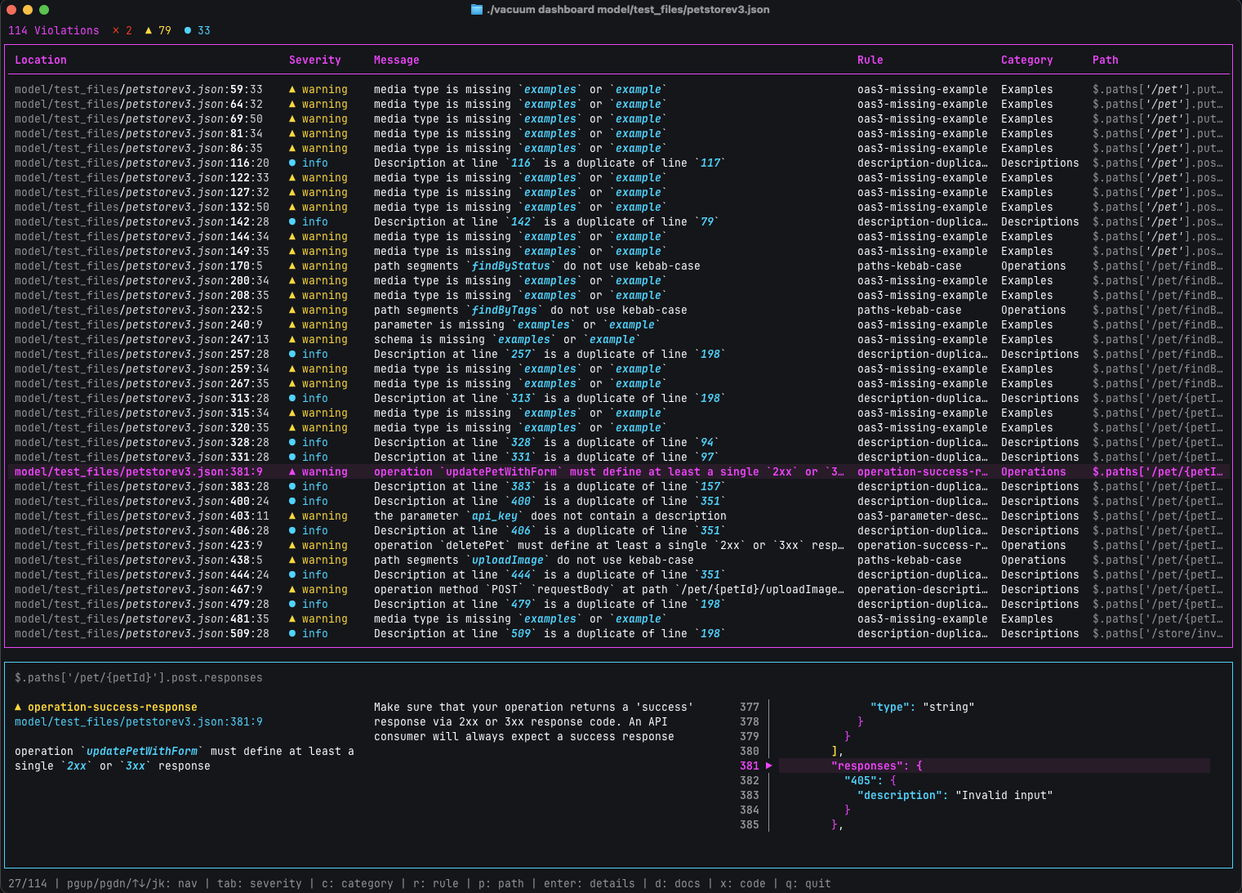Click the red error count icon in summary
The image size is (1242, 893).
pyautogui.click(x=116, y=31)
